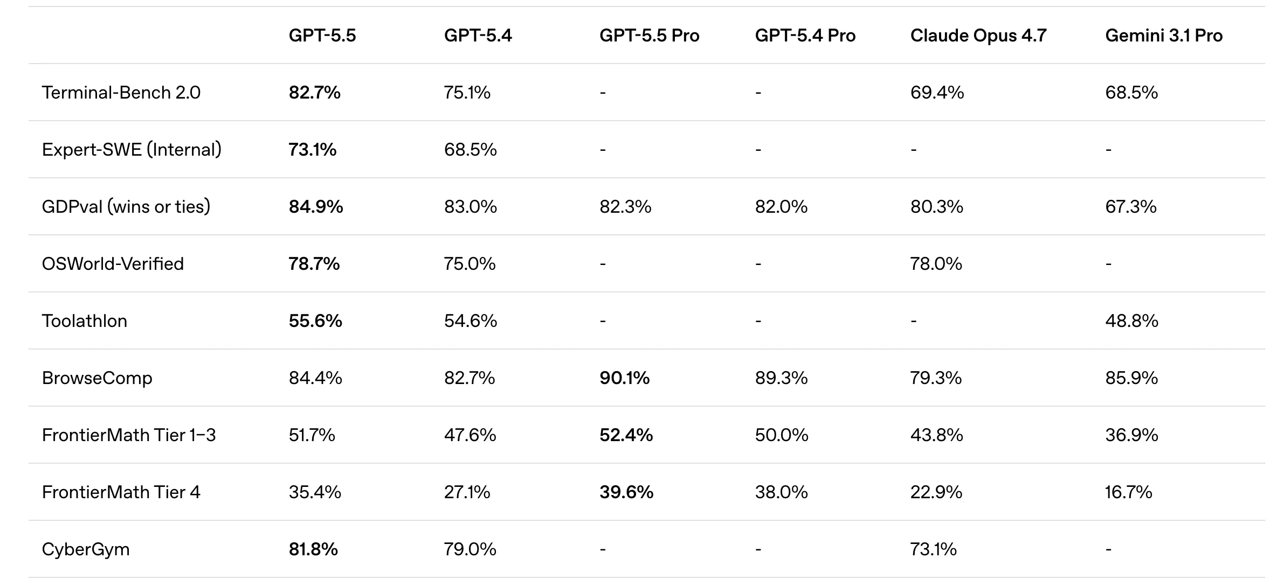Screen dimensions: 1270x586
Task: Click the GPT-5.5 Pro column header
Action: coord(649,36)
